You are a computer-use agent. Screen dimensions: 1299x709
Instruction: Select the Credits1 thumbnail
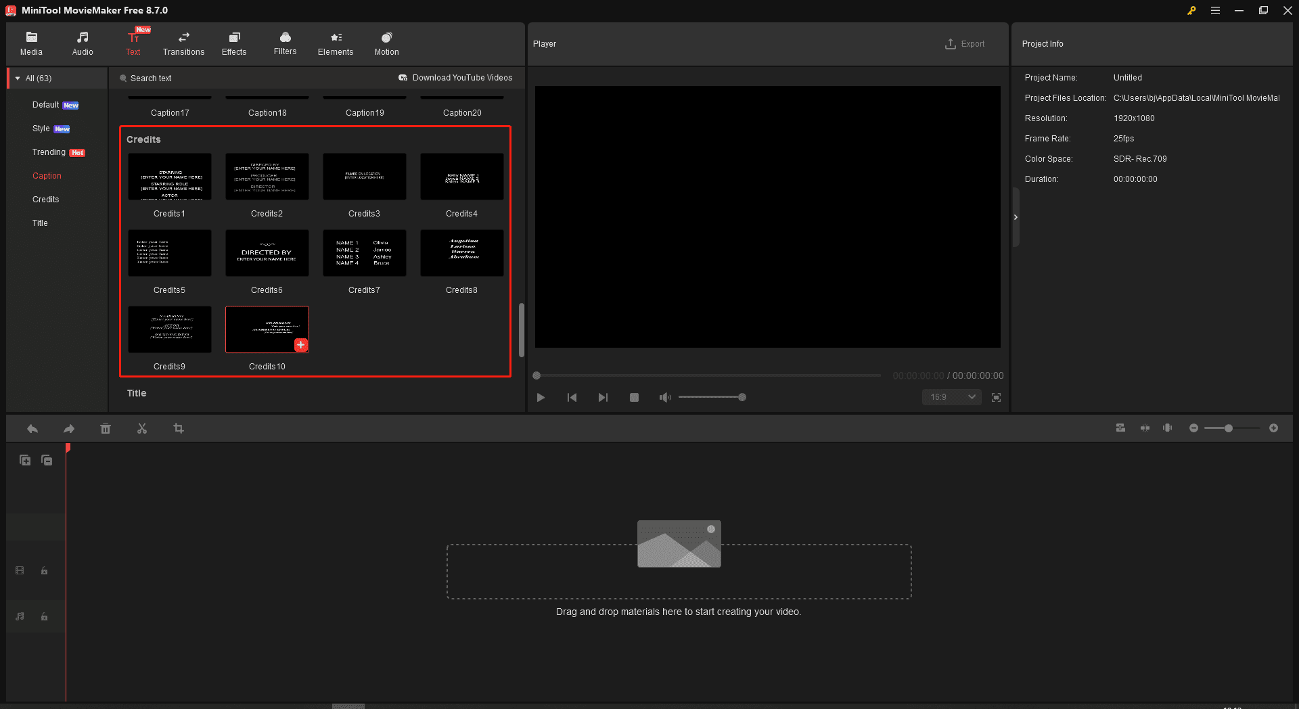(x=170, y=177)
